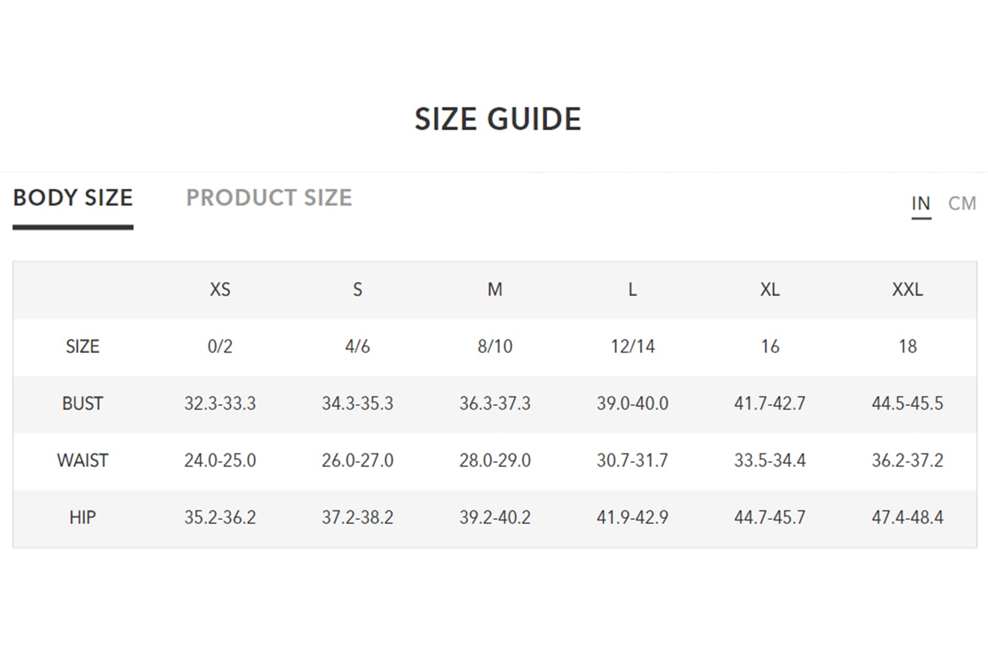Click the SIZE row label
This screenshot has height=658, width=988.
pos(82,347)
